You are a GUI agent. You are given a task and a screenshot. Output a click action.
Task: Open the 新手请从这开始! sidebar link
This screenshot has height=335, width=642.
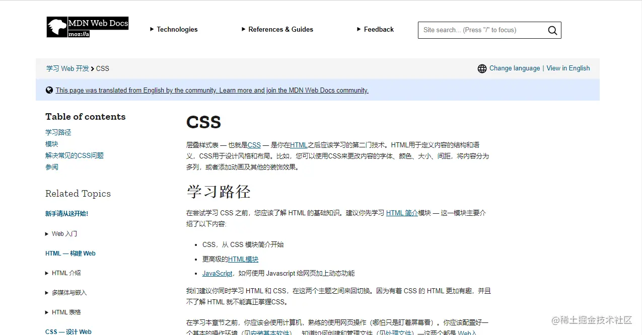[67, 214]
